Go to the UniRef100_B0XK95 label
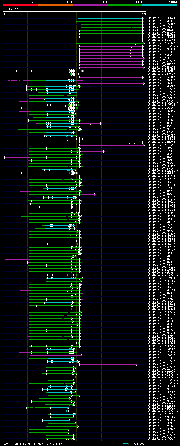The image size is (180, 446). pyautogui.click(x=162, y=225)
